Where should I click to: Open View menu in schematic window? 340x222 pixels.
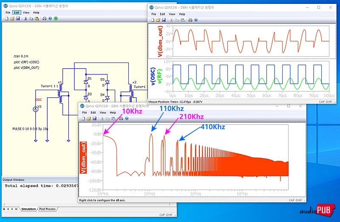pos(26,13)
